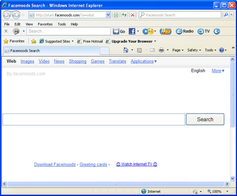The image size is (237, 196).
Task: Click the Facemoods toolbar Search field
Action: pos(69,31)
